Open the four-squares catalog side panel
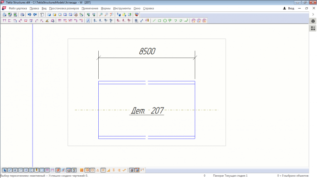The height and width of the screenshot is (178, 317). [313, 28]
